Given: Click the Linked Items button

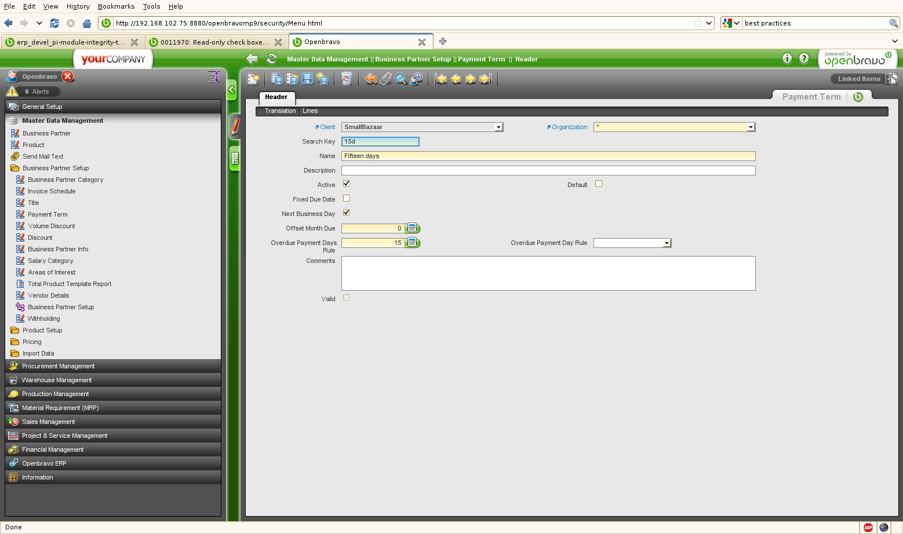Looking at the screenshot, I should 858,79.
